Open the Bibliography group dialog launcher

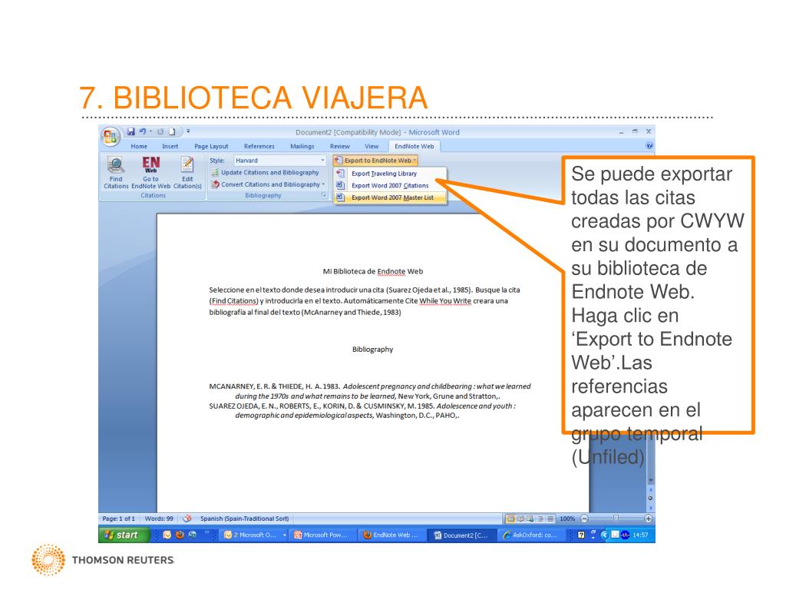323,196
